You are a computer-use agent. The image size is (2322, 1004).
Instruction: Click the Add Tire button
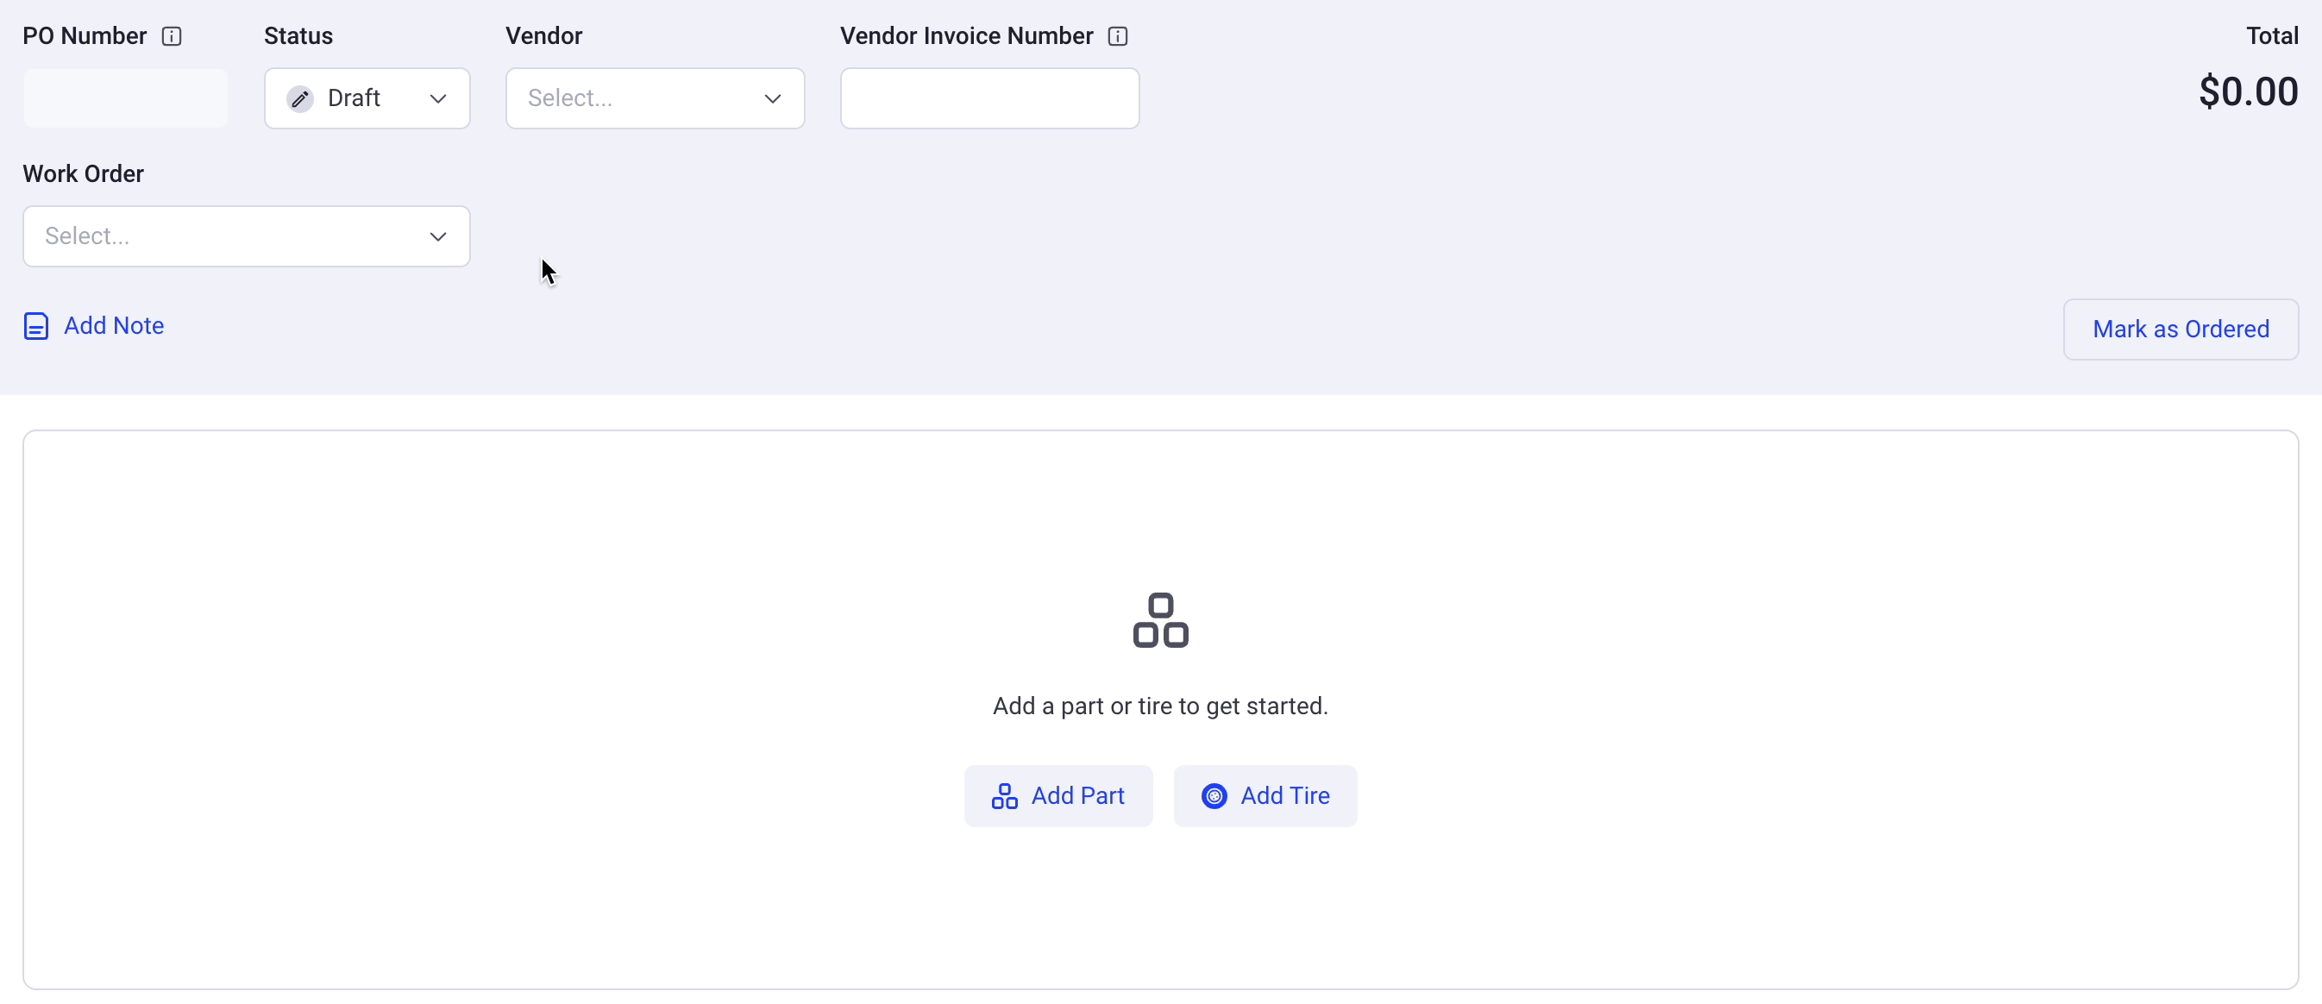(1265, 796)
